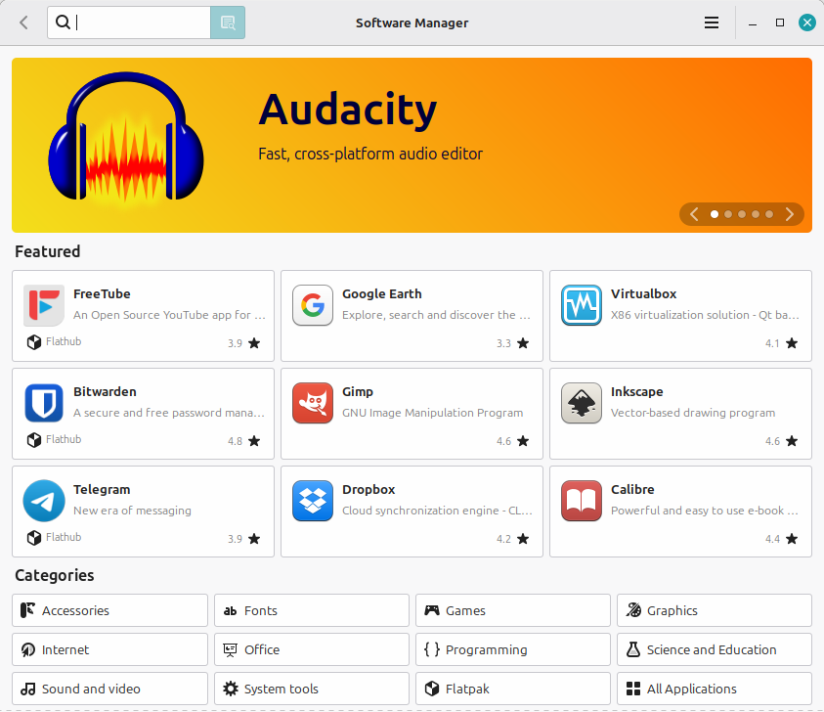
Task: Click Google Earth's 3.3 rating
Action: point(513,343)
